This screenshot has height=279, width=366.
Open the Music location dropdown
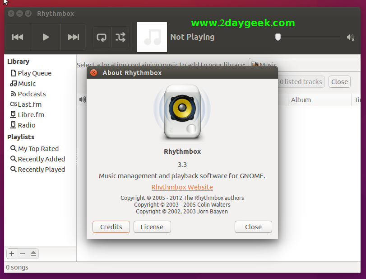pos(305,65)
